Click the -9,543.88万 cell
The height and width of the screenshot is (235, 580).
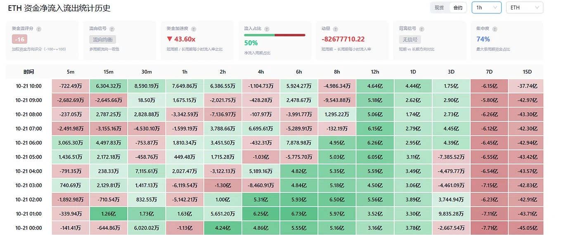(337, 100)
